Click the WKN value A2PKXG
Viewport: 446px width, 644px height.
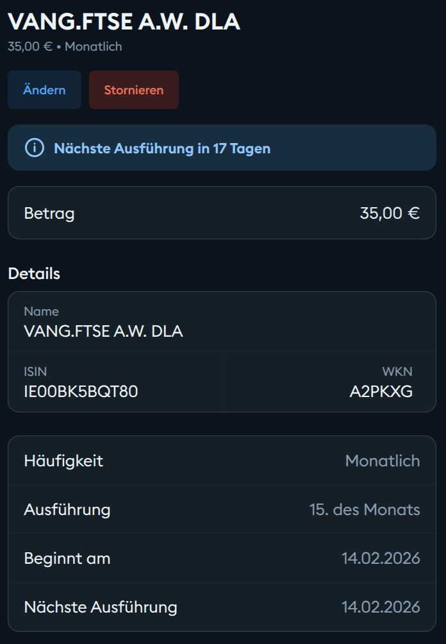click(381, 391)
